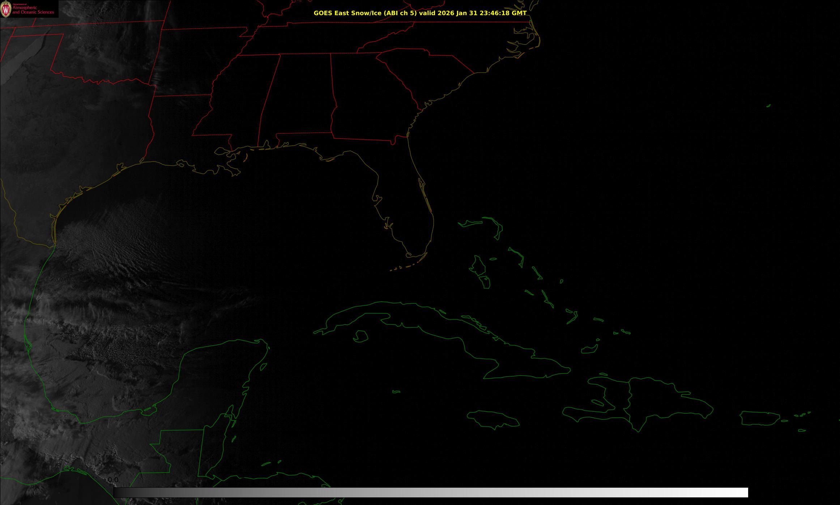The height and width of the screenshot is (505, 840).
Task: Click the 0.0 label above color bar
Action: click(x=113, y=480)
